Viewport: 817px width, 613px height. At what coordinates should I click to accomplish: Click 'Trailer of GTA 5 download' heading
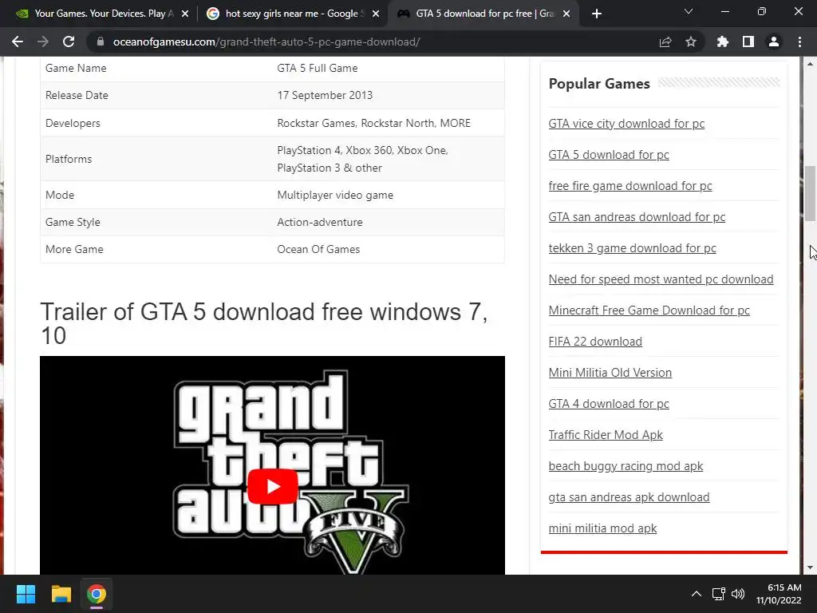click(264, 324)
